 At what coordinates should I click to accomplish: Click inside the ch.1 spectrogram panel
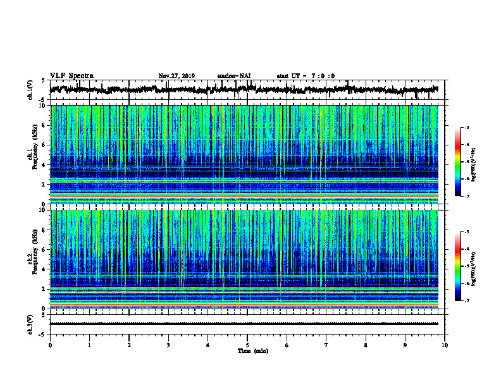point(244,154)
